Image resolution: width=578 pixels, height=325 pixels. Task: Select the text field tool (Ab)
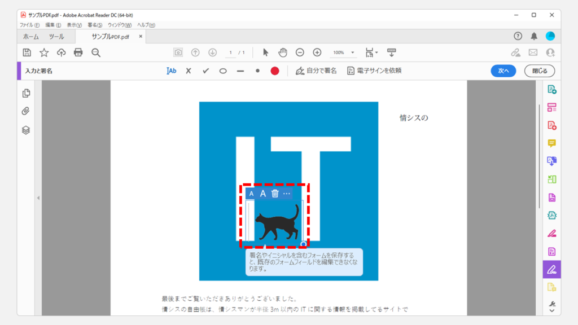[x=172, y=71]
